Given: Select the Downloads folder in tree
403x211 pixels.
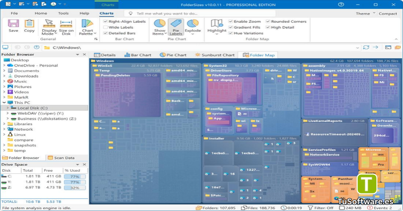Looking at the screenshot, I should [26, 76].
